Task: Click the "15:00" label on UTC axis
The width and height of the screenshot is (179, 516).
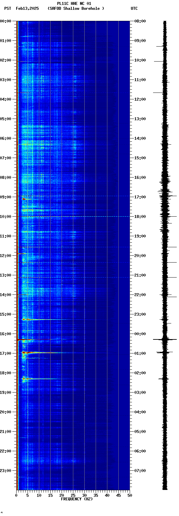Action: (140, 158)
